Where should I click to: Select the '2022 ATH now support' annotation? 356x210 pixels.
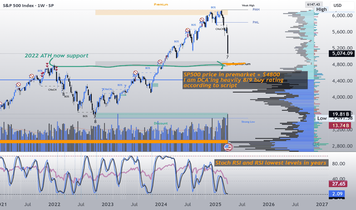click(57, 56)
